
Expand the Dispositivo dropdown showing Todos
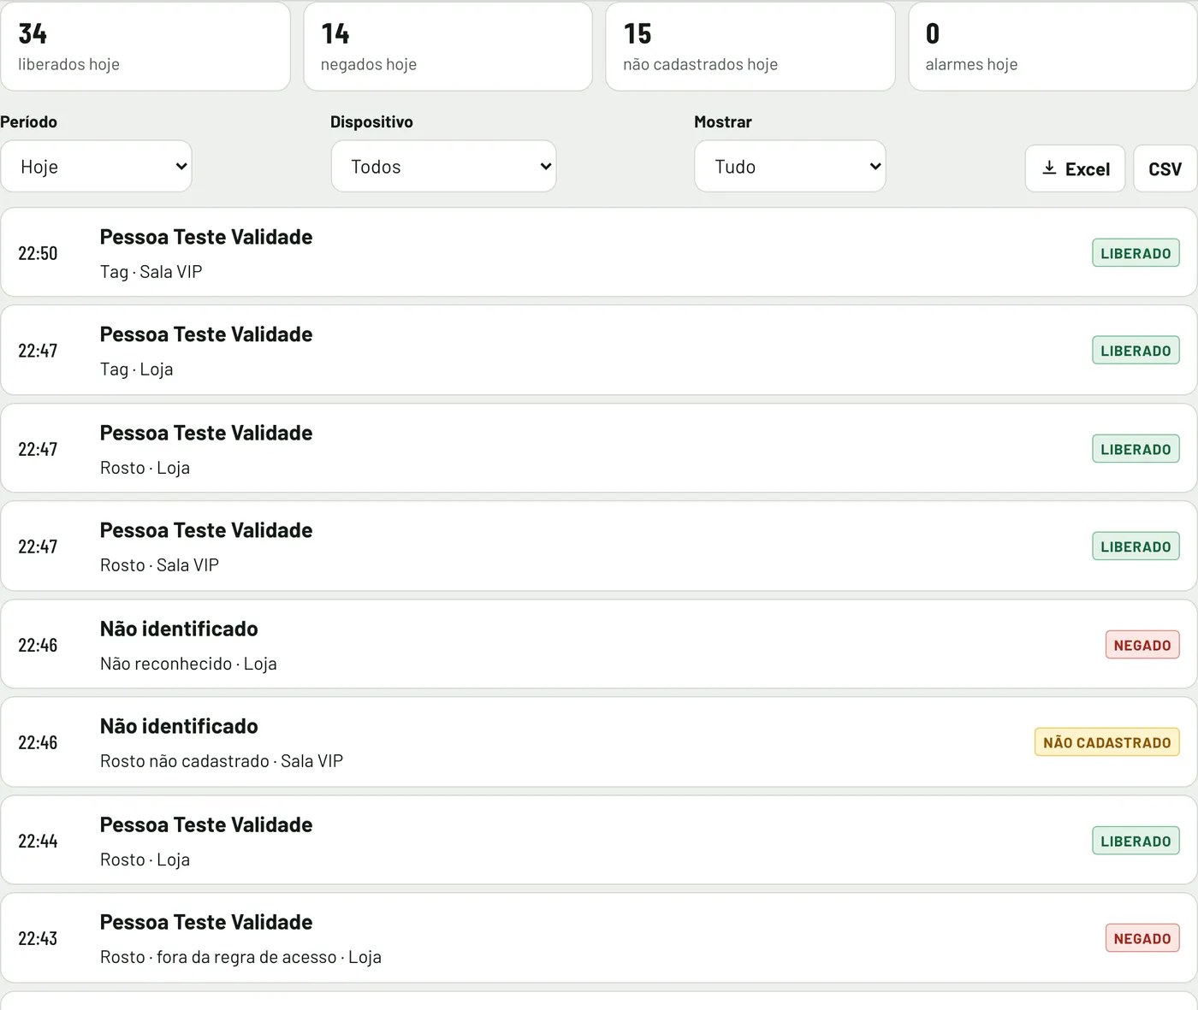[x=443, y=166]
